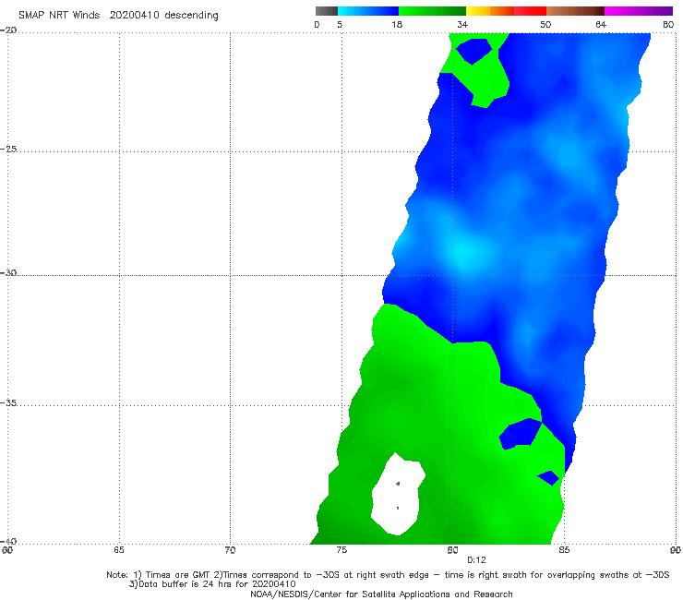Click the blue patch inside the top green area
This screenshot has height=600, width=683.
[x=473, y=51]
